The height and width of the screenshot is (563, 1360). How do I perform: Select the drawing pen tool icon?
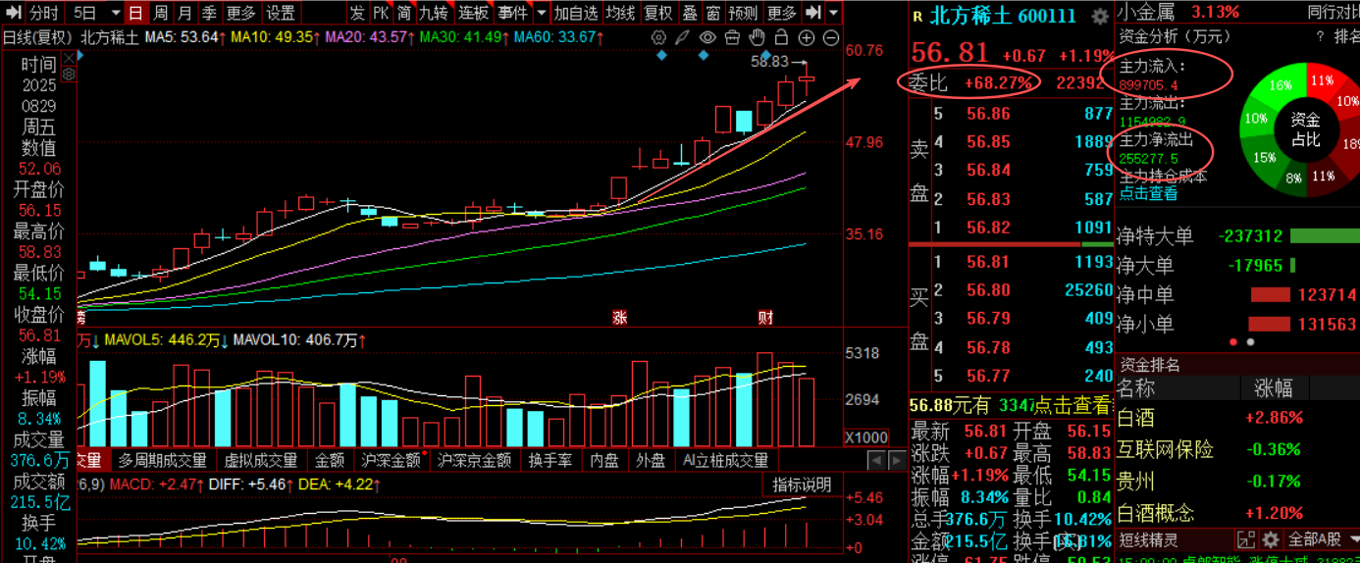point(680,37)
